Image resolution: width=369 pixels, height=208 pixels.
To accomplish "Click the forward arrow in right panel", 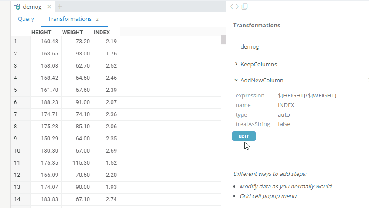I will point(237,6).
